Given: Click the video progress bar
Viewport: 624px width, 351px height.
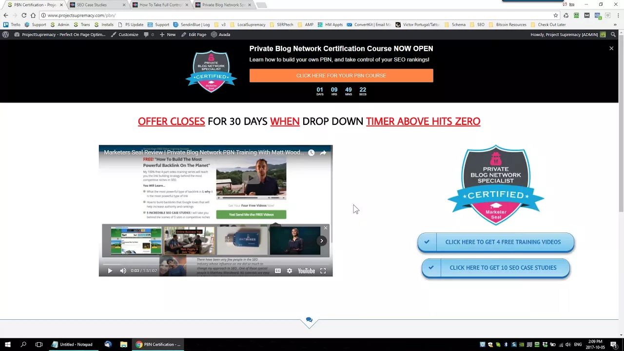Looking at the screenshot, I should [215, 264].
